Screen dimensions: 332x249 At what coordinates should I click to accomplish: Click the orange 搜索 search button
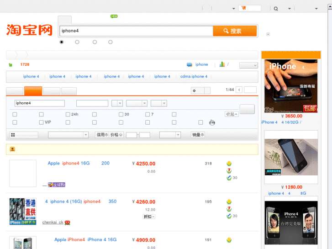235,31
